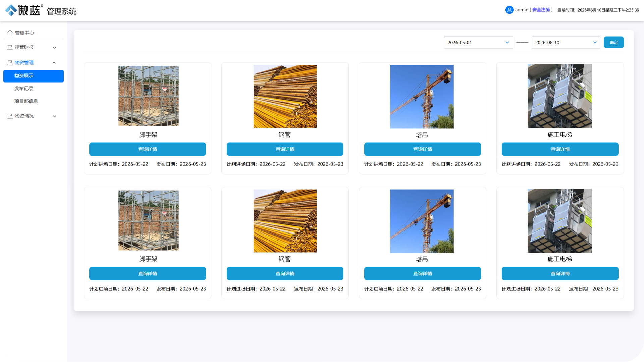Select 物资展示 in sidebar
Image resolution: width=644 pixels, height=362 pixels.
click(x=34, y=76)
